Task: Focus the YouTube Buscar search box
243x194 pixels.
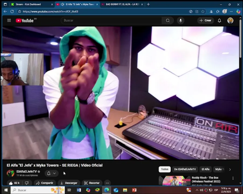Action: (x=112, y=20)
